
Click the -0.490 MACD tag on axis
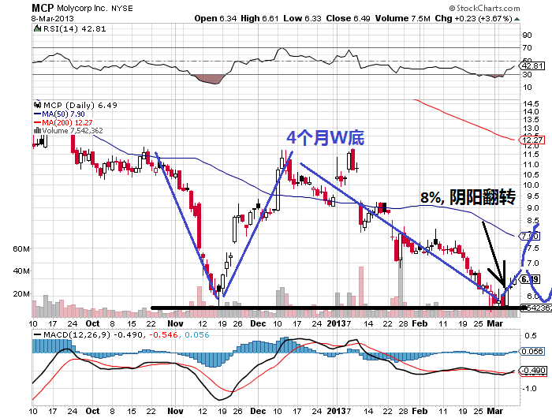pyautogui.click(x=534, y=371)
